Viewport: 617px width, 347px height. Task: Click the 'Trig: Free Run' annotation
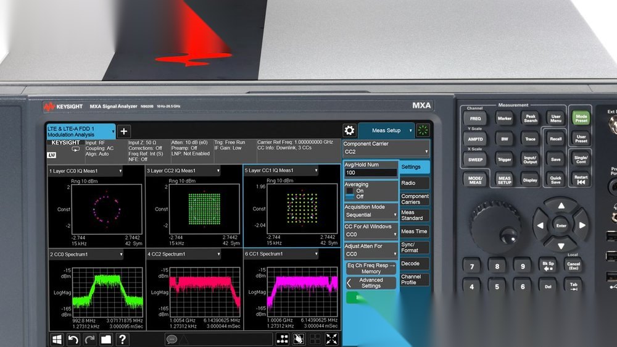click(x=230, y=142)
